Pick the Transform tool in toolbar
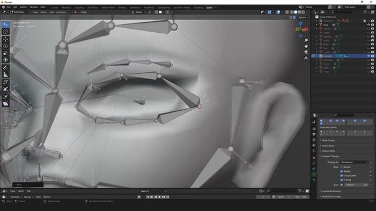The image size is (376, 211). 5,60
